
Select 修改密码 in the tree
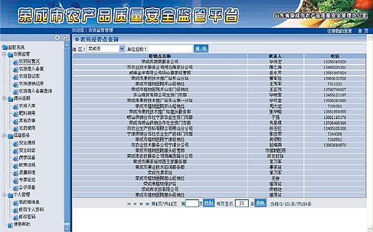coord(27,217)
